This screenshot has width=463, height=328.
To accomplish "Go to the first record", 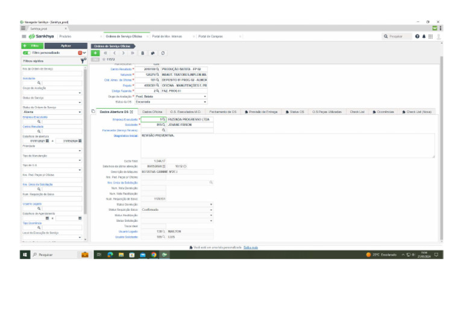I will point(106,53).
